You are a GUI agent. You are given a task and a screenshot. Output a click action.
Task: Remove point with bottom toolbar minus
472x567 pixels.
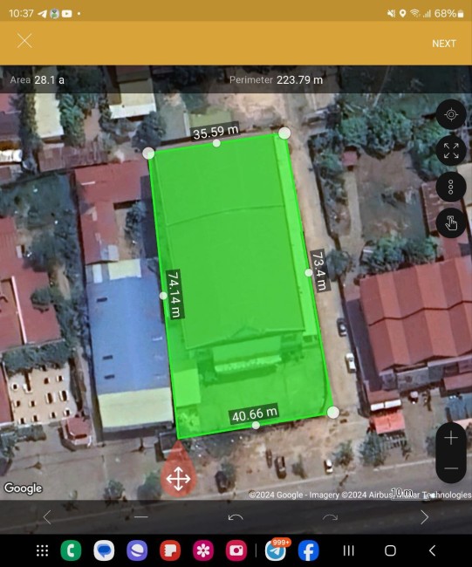tap(141, 517)
